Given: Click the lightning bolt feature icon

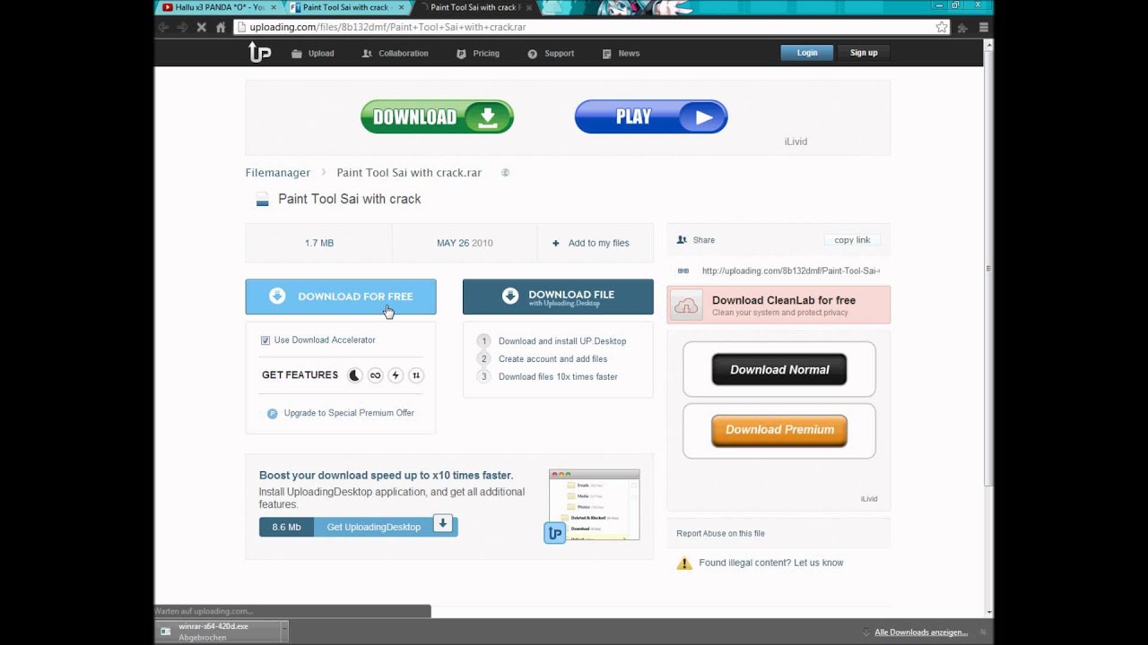Looking at the screenshot, I should point(396,375).
